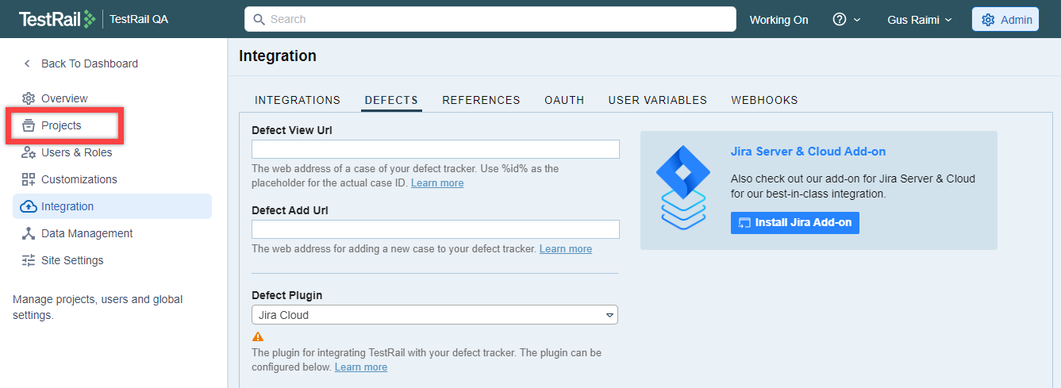Click Back To Dashboard link
This screenshot has height=388, width=1061.
coord(90,63)
